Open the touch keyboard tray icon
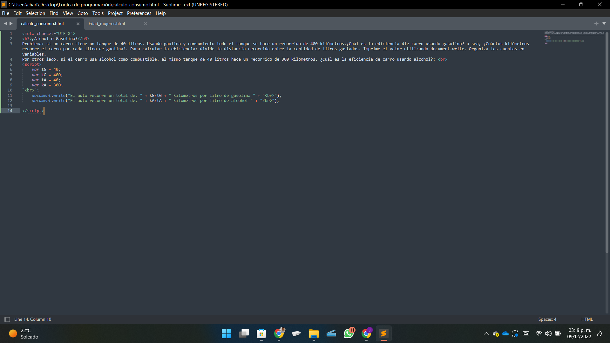610x343 pixels. tap(526, 333)
